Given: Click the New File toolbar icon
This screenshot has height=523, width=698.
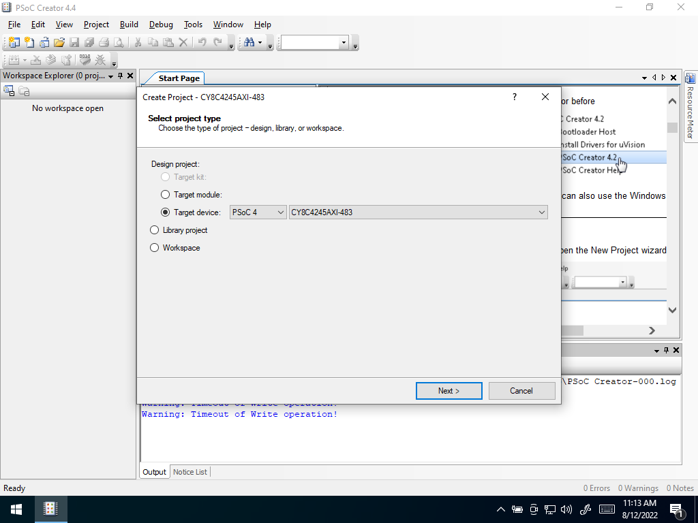Looking at the screenshot, I should (x=29, y=42).
